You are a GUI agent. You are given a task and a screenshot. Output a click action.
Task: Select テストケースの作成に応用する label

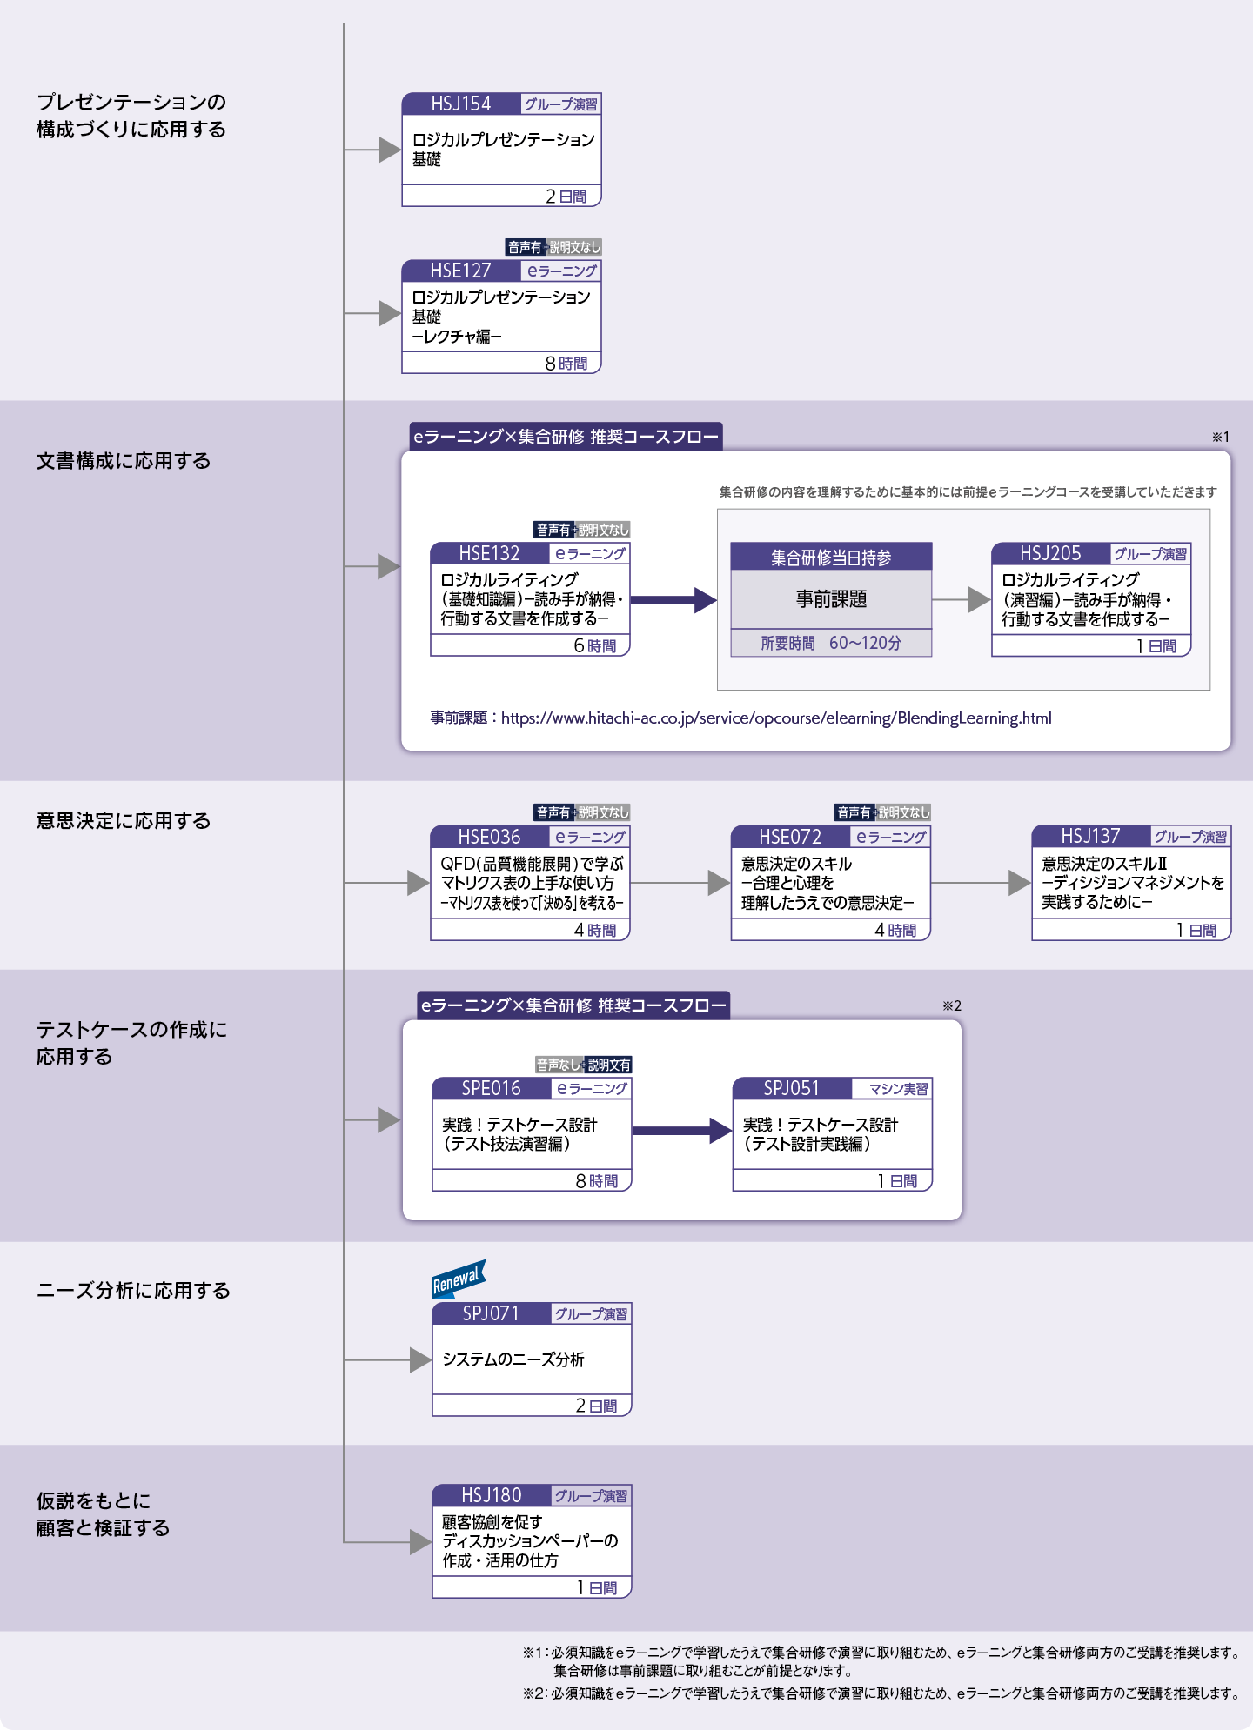[131, 1043]
